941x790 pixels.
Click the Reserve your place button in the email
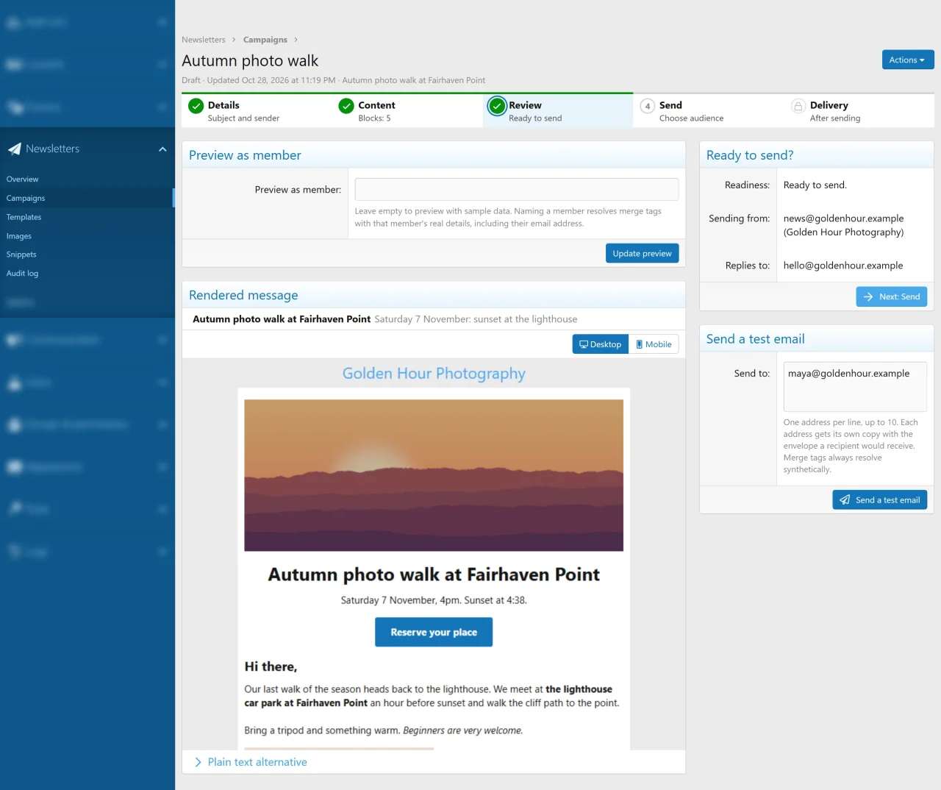point(434,632)
